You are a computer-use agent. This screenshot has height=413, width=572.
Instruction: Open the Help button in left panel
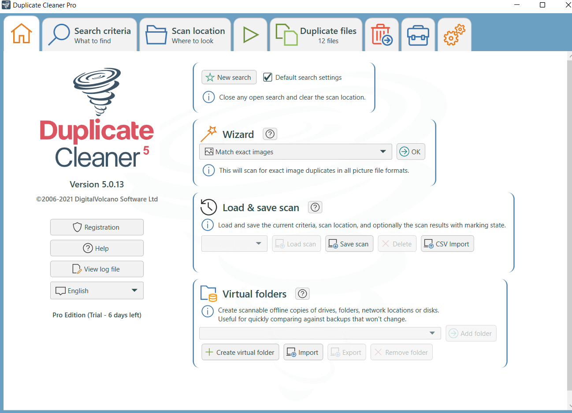97,248
